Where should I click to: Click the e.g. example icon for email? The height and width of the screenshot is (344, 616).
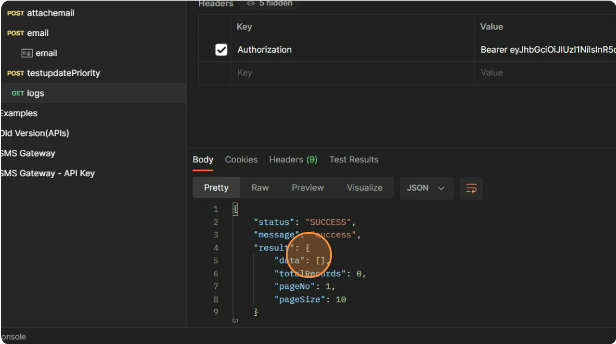(x=27, y=53)
